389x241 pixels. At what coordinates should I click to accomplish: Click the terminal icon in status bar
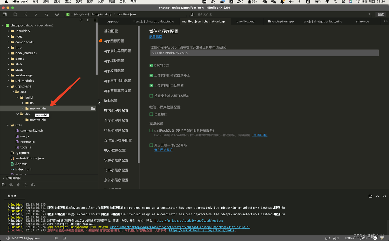coord(64,238)
